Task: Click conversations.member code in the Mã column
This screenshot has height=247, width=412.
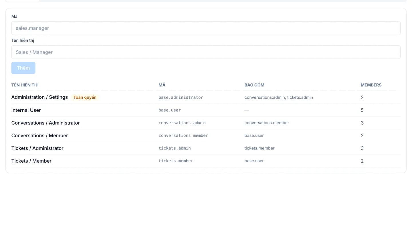Action: point(183,136)
